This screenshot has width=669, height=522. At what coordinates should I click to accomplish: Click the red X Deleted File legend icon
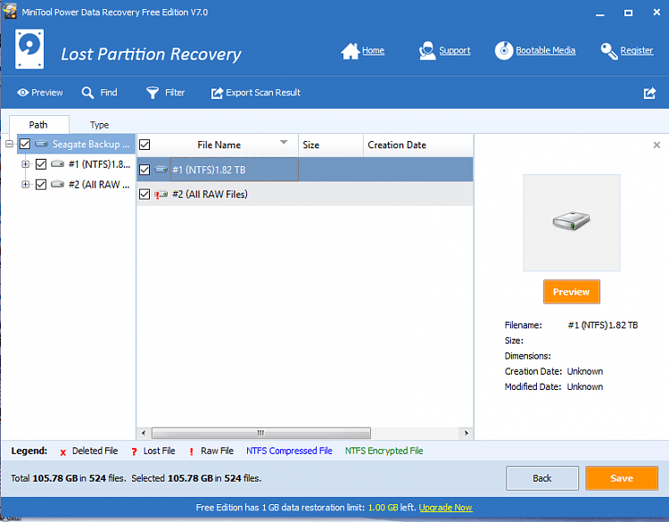point(62,452)
